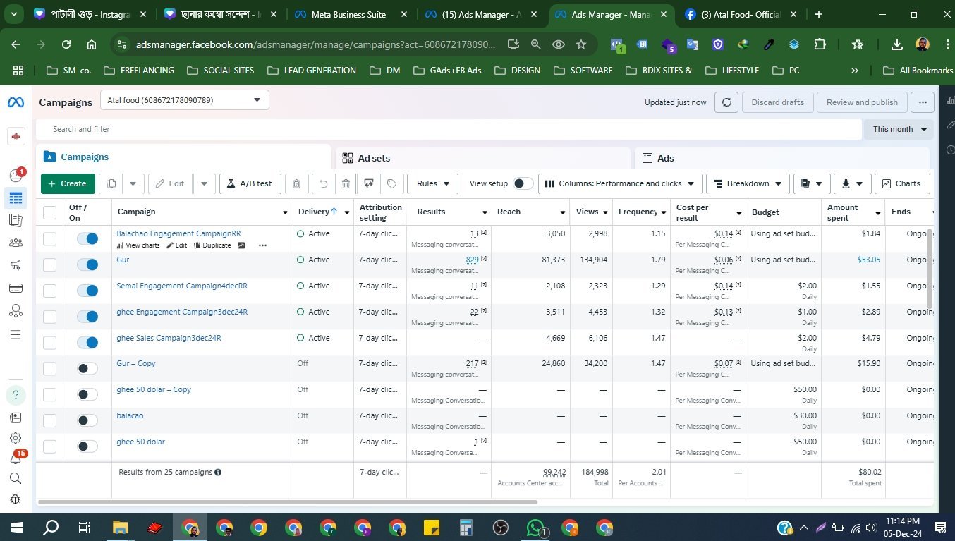Click the trash delete icon in toolbar
This screenshot has height=541, width=955.
pos(346,183)
